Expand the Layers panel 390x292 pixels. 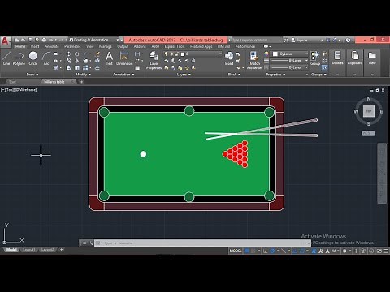coord(184,75)
